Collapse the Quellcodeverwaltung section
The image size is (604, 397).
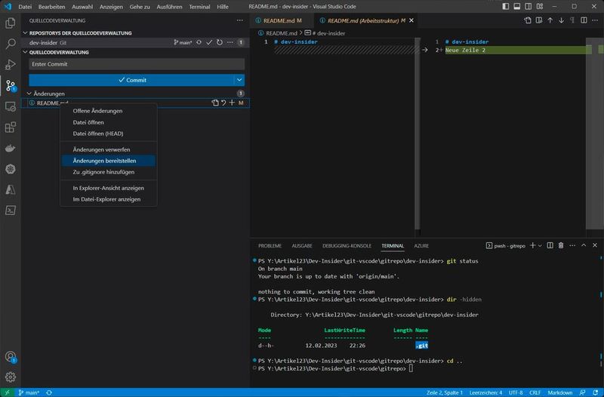pos(26,52)
